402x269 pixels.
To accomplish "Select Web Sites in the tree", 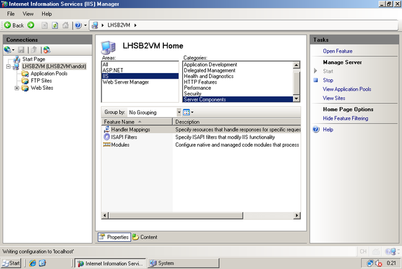I will click(x=42, y=88).
